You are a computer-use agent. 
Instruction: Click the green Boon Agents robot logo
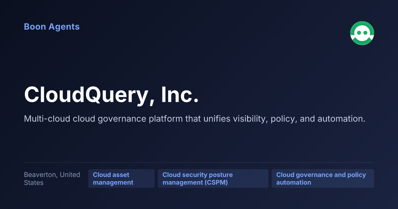pos(362,33)
